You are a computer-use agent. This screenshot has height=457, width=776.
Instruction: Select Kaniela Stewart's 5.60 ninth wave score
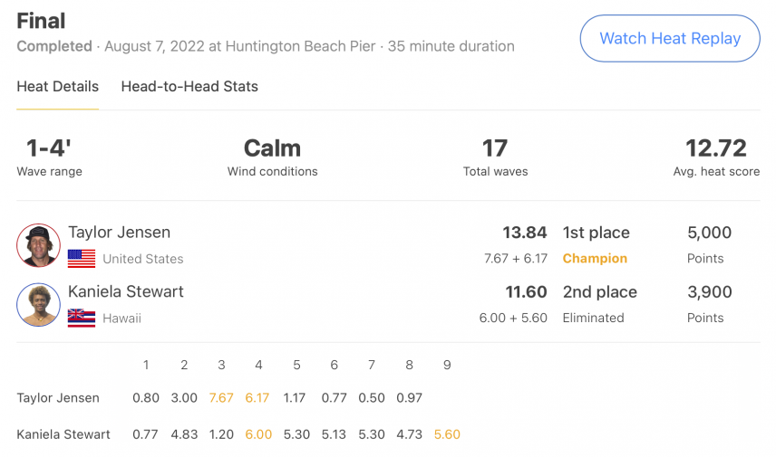coord(447,434)
